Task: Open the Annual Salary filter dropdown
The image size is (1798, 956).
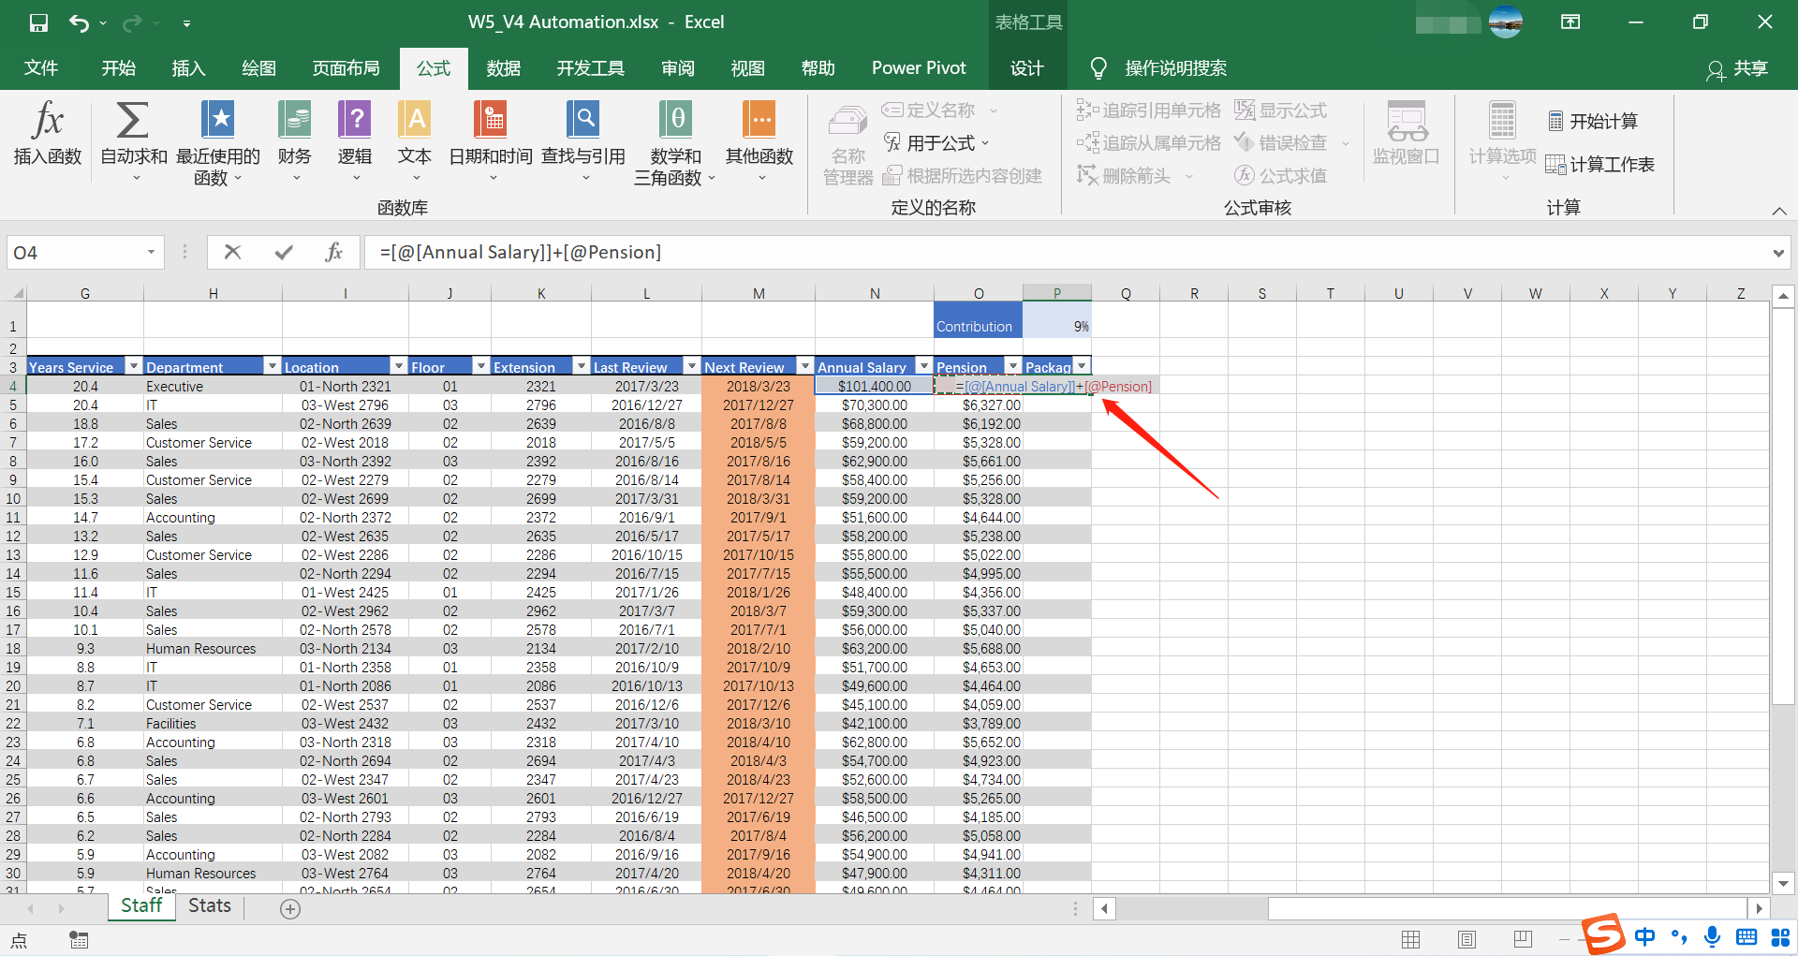Action: pyautogui.click(x=923, y=366)
